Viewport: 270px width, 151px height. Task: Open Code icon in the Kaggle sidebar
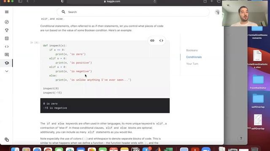pos(7,47)
